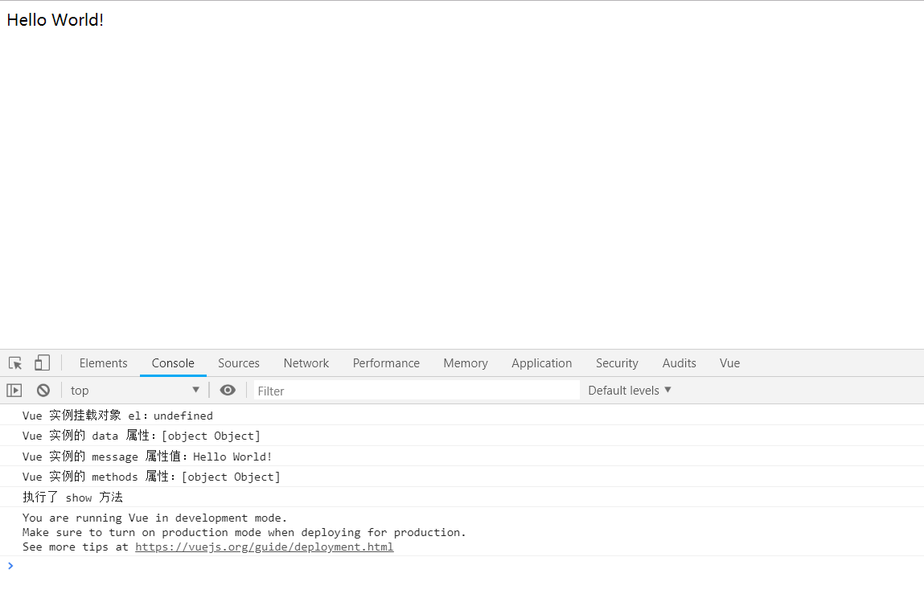
Task: Activate the inspect element picker icon
Action: coord(16,362)
